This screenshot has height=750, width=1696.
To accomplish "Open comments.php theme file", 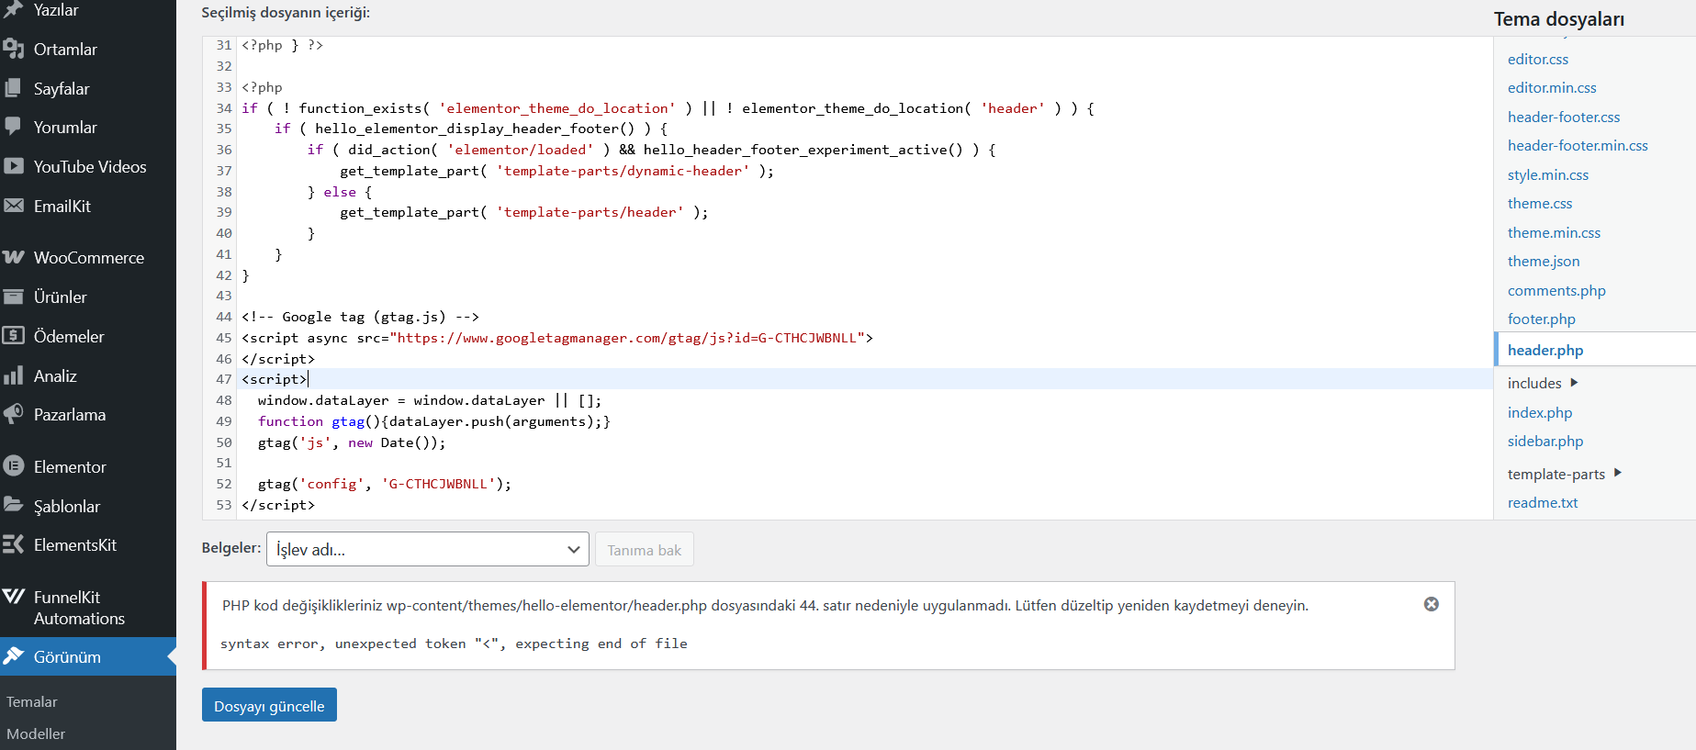I will point(1556,290).
